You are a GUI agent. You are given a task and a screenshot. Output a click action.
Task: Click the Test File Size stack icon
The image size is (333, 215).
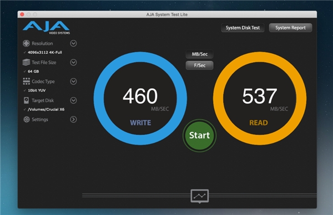pyautogui.click(x=26, y=62)
